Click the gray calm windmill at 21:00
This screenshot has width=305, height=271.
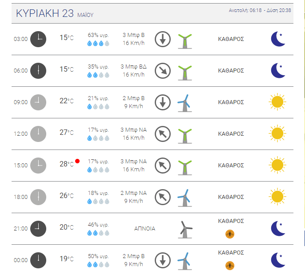click(185, 230)
